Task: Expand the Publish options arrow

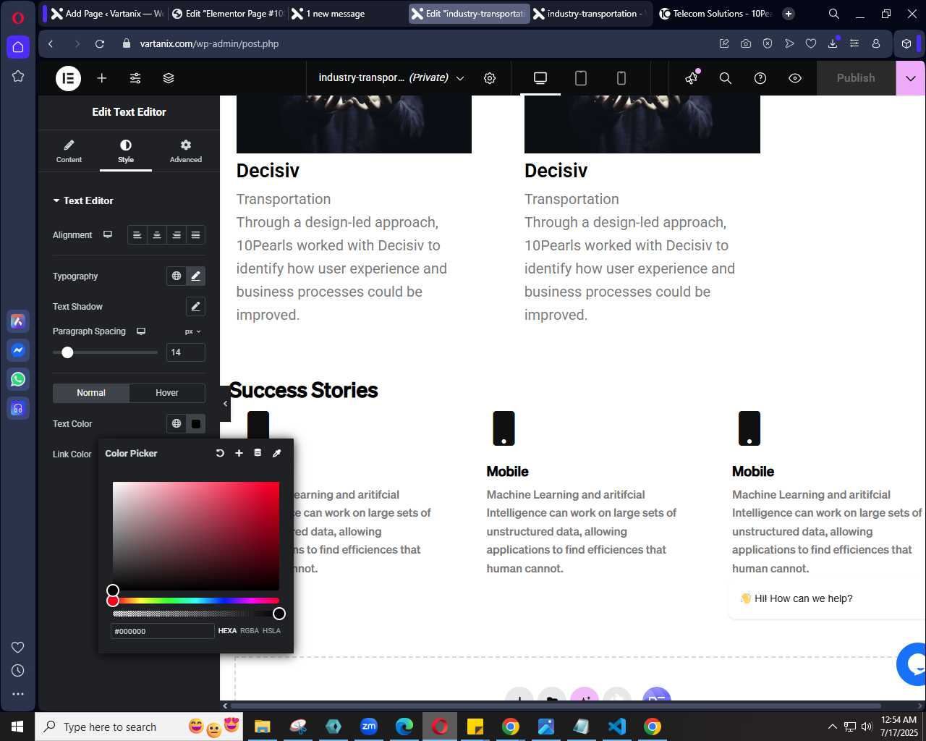Action: coord(911,78)
